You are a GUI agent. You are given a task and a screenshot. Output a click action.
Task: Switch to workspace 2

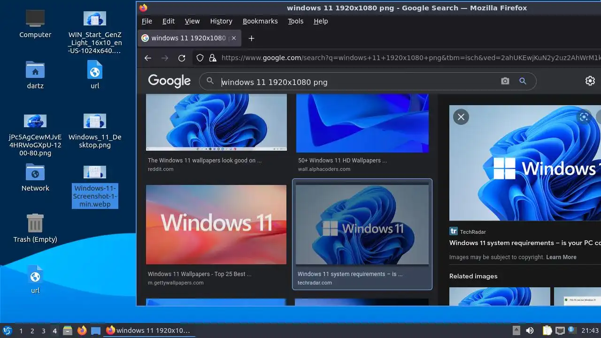(32, 331)
